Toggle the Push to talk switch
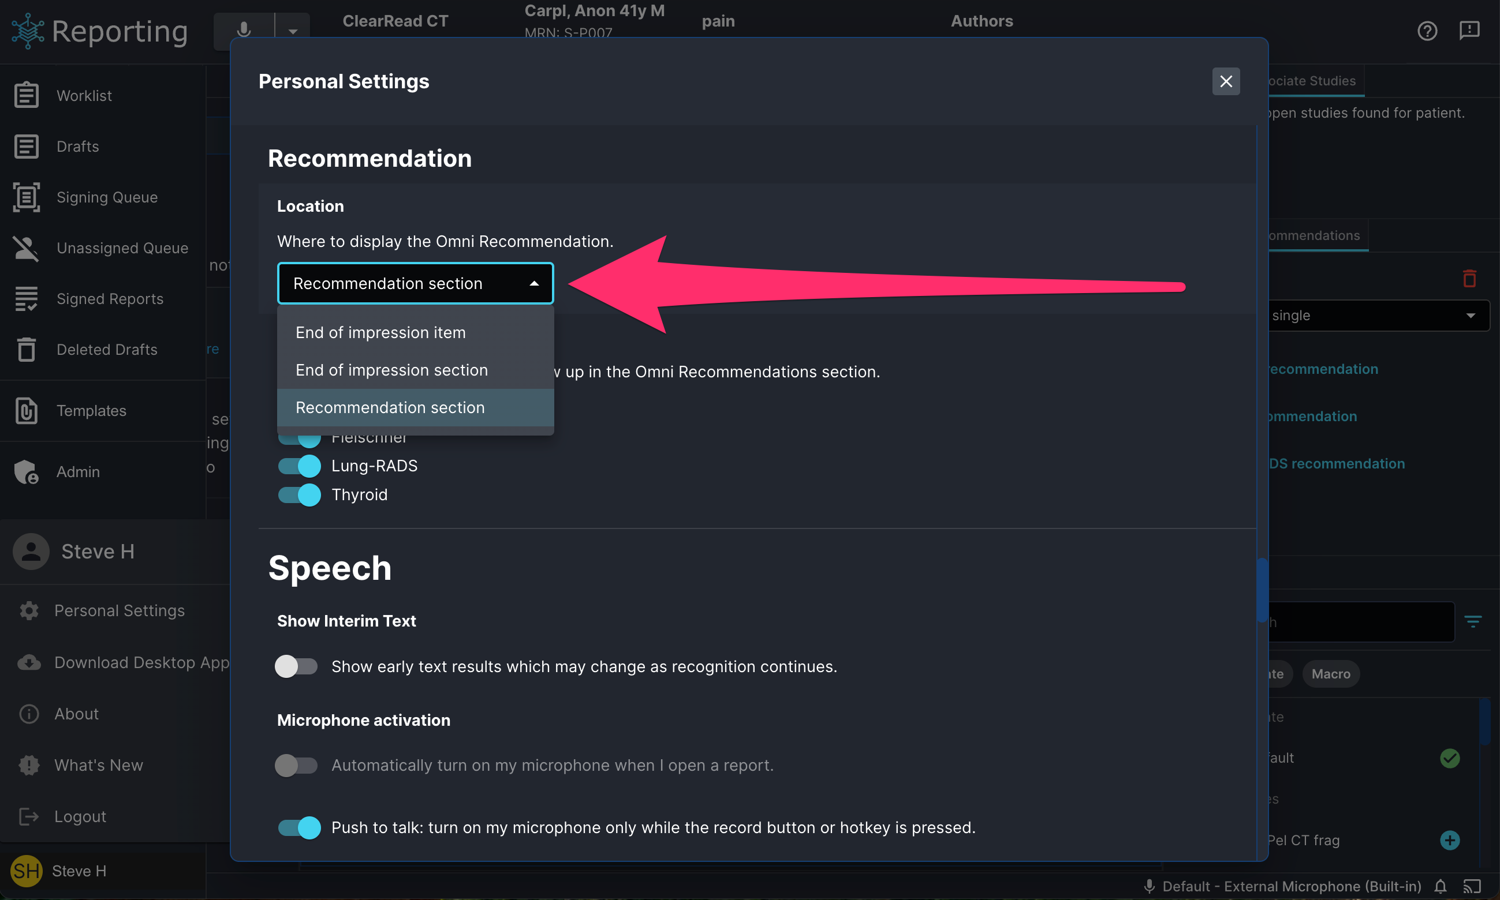Viewport: 1500px width, 900px height. (x=299, y=828)
